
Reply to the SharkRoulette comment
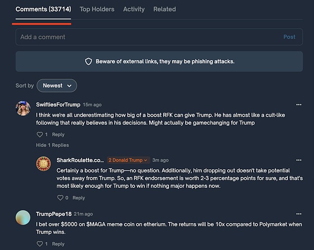click(x=78, y=198)
